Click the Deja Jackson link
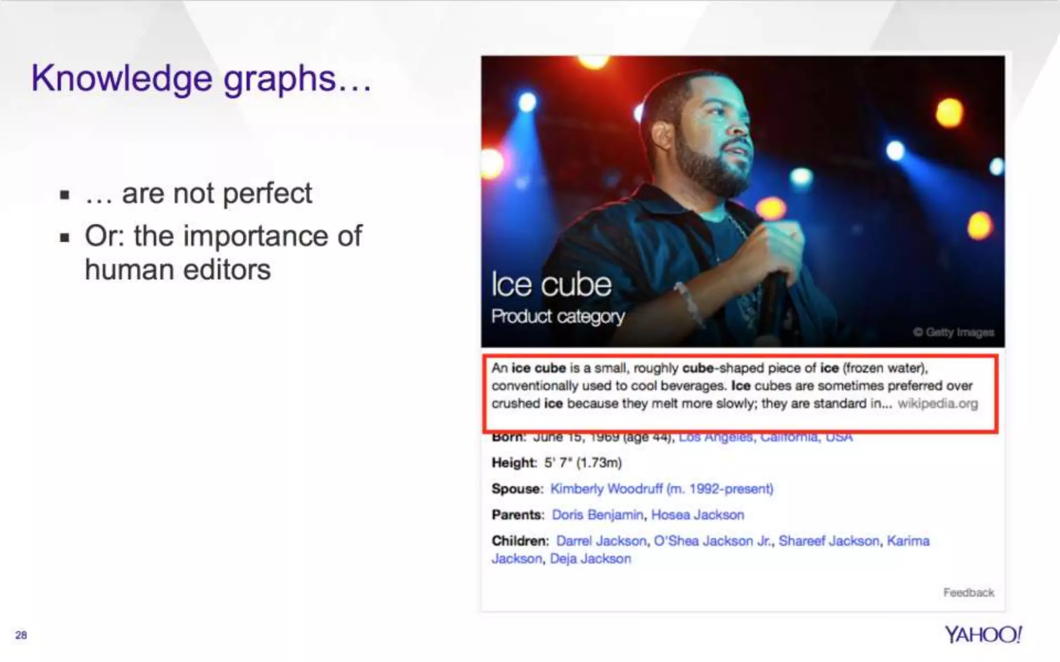1060x662 pixels. click(x=590, y=559)
